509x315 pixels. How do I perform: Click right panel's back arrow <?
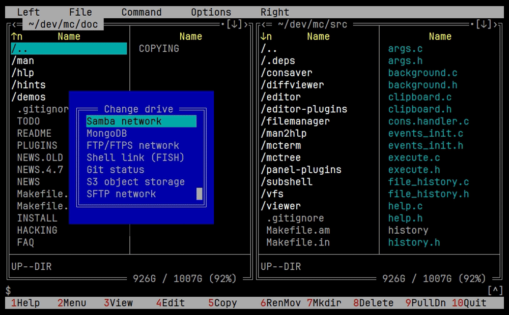click(x=264, y=24)
